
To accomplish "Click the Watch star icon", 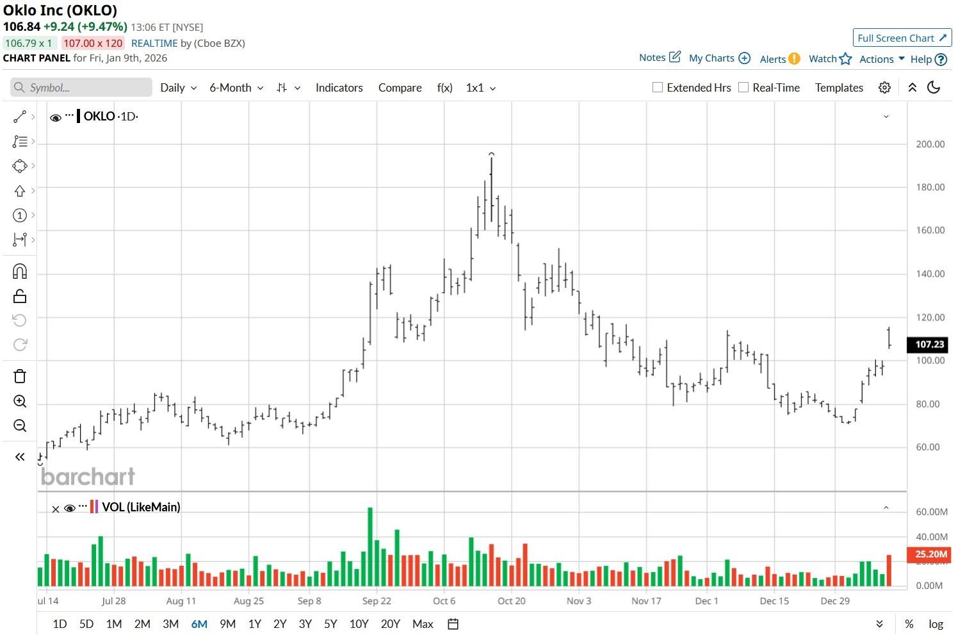I will click(x=846, y=58).
